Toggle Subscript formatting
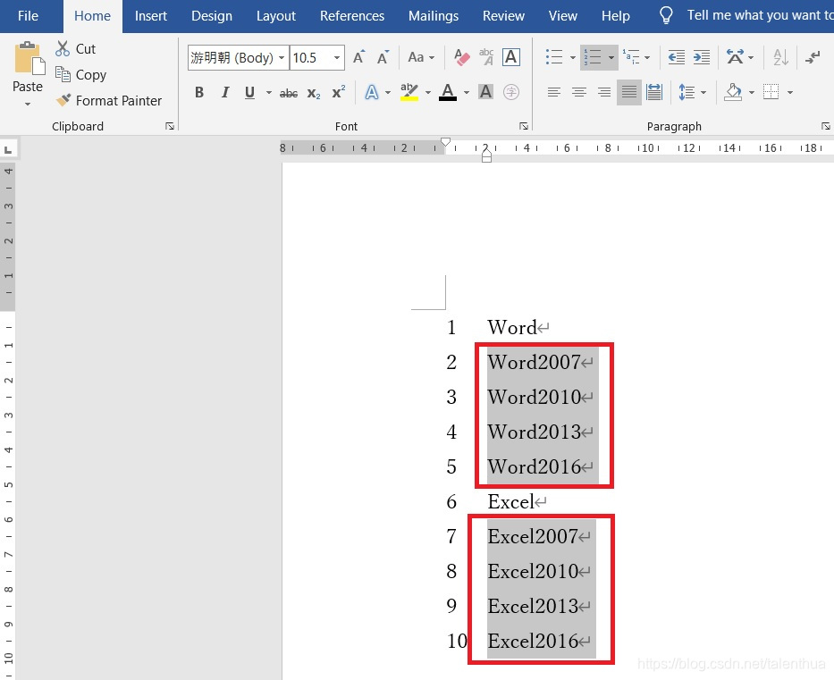 [x=314, y=93]
